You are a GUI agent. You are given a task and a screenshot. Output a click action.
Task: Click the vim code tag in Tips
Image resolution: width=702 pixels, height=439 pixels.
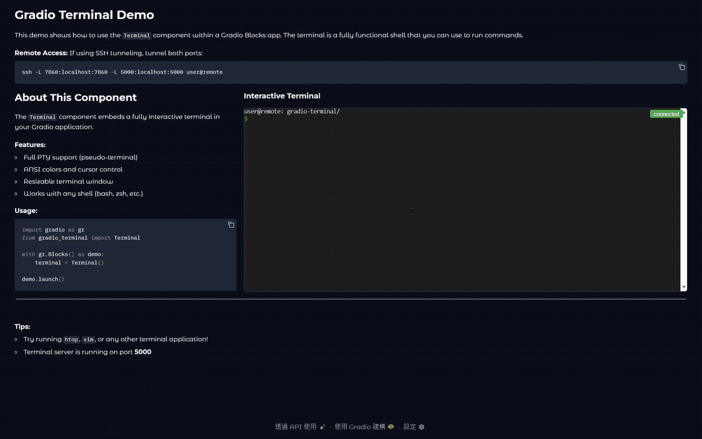(x=88, y=339)
